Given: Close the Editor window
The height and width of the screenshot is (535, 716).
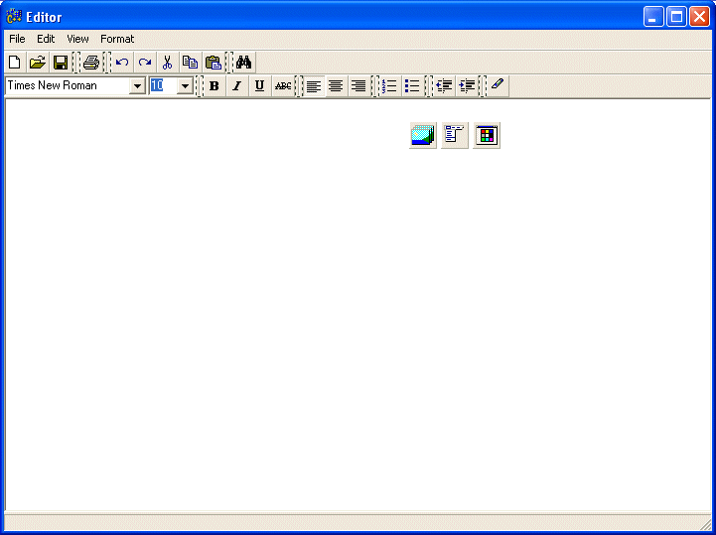Looking at the screenshot, I should coord(699,17).
